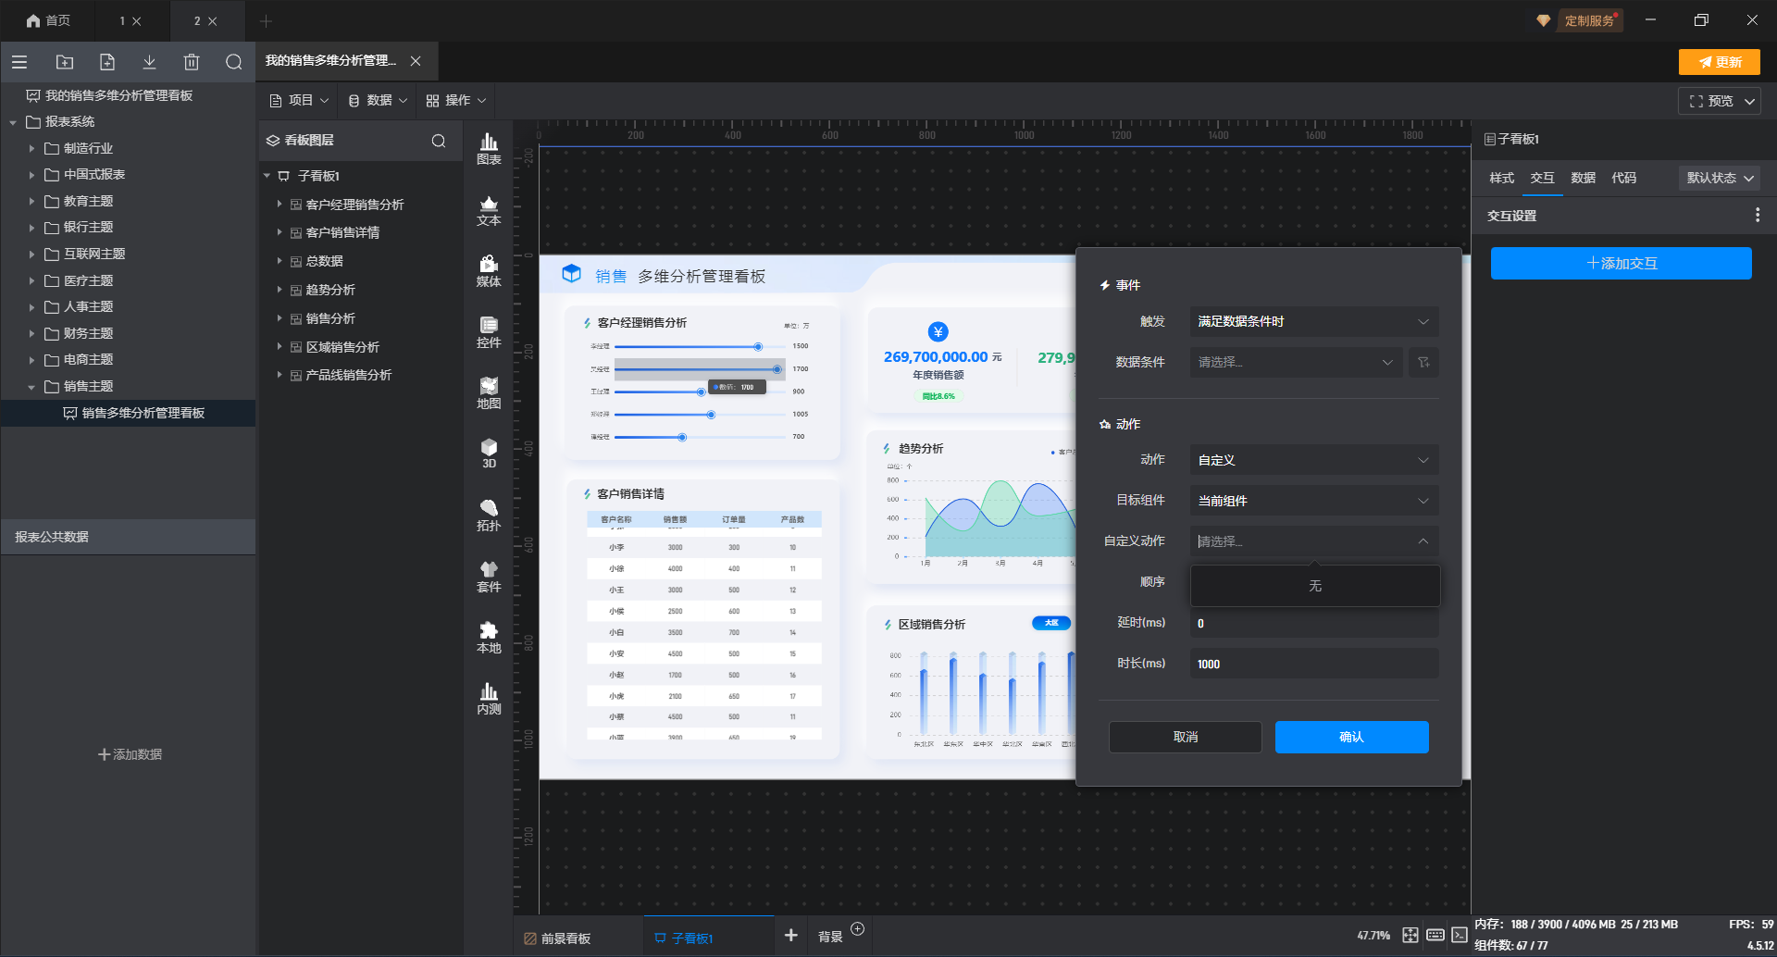Screen dimensions: 1777x957
Task: Click the filter icon beside 数据条件
Action: click(1423, 362)
